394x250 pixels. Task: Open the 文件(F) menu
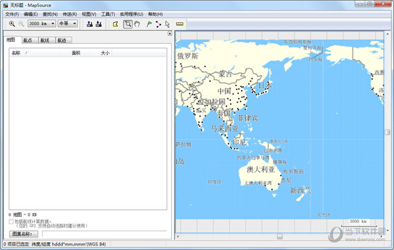click(x=12, y=14)
